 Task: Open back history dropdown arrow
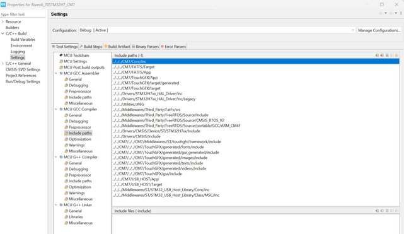(x=386, y=13)
